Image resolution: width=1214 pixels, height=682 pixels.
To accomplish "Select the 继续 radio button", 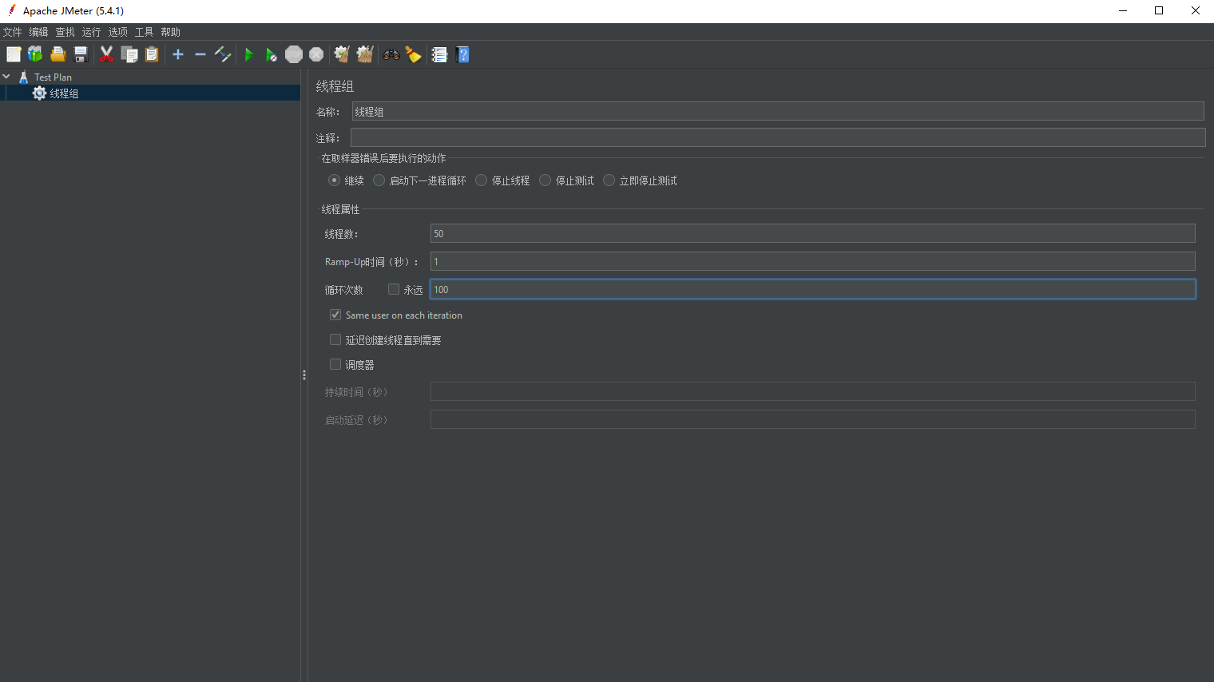I will pos(334,180).
